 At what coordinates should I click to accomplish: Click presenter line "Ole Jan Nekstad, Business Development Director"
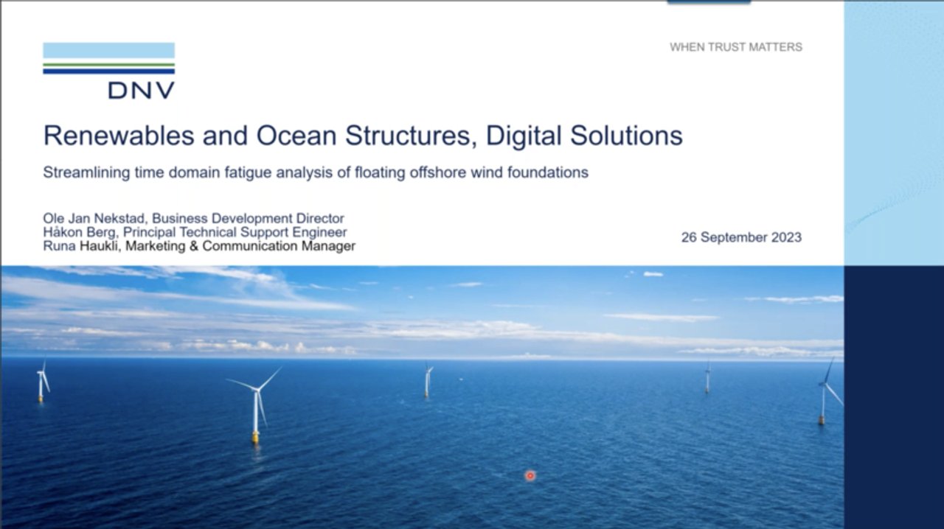(x=194, y=218)
